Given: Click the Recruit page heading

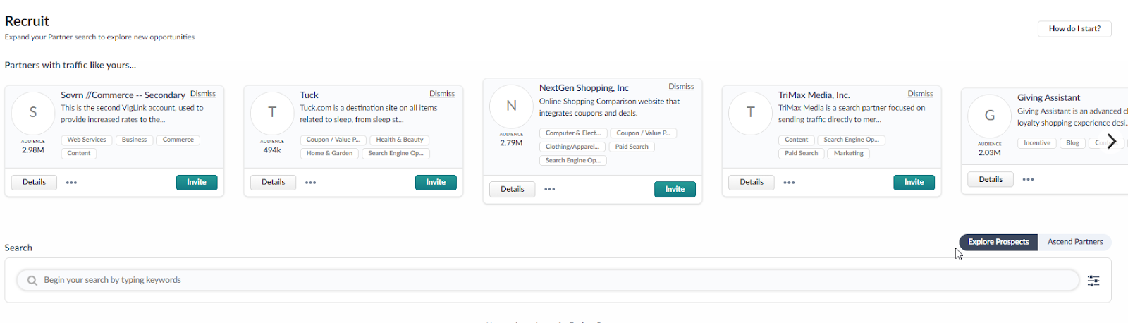Looking at the screenshot, I should click(27, 21).
